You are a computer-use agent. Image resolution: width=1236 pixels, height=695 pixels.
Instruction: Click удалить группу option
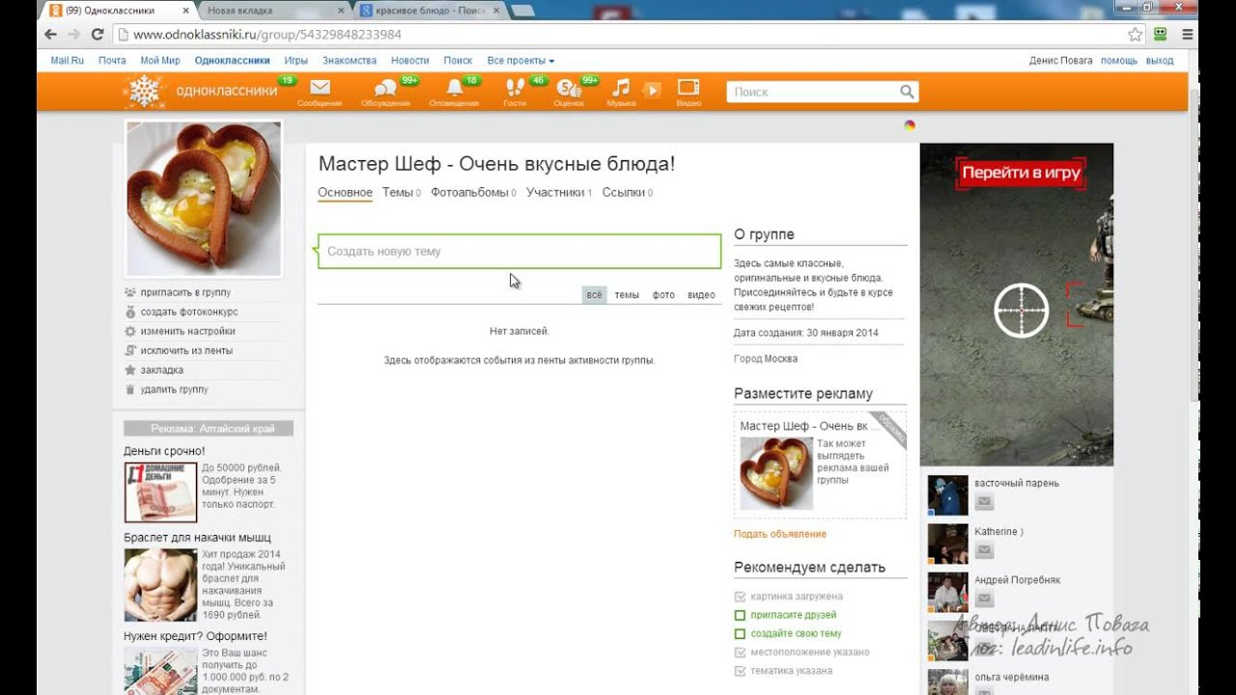(174, 389)
